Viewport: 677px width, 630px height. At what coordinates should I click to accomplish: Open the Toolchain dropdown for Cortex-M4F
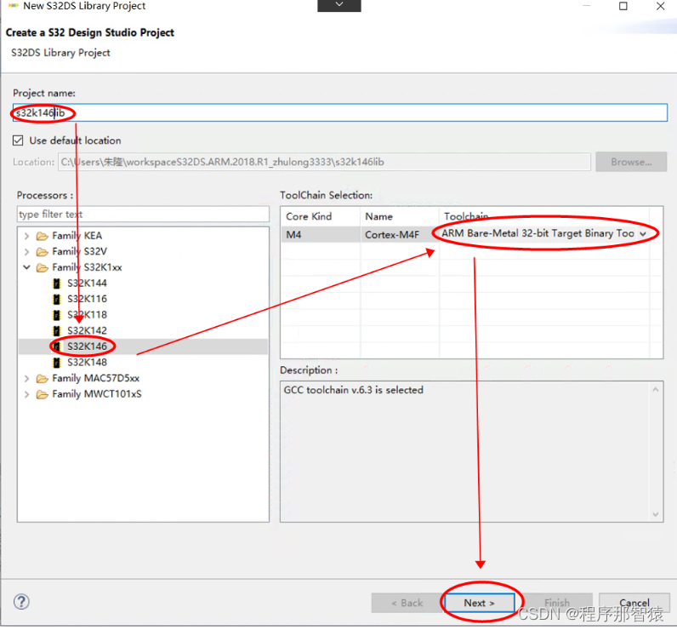click(x=643, y=234)
